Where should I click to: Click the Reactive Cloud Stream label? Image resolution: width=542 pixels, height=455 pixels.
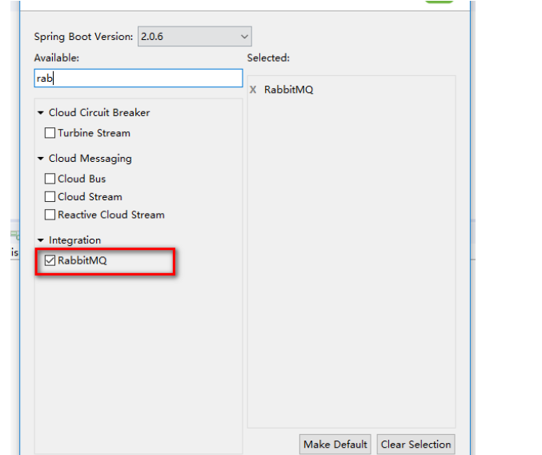click(x=111, y=215)
